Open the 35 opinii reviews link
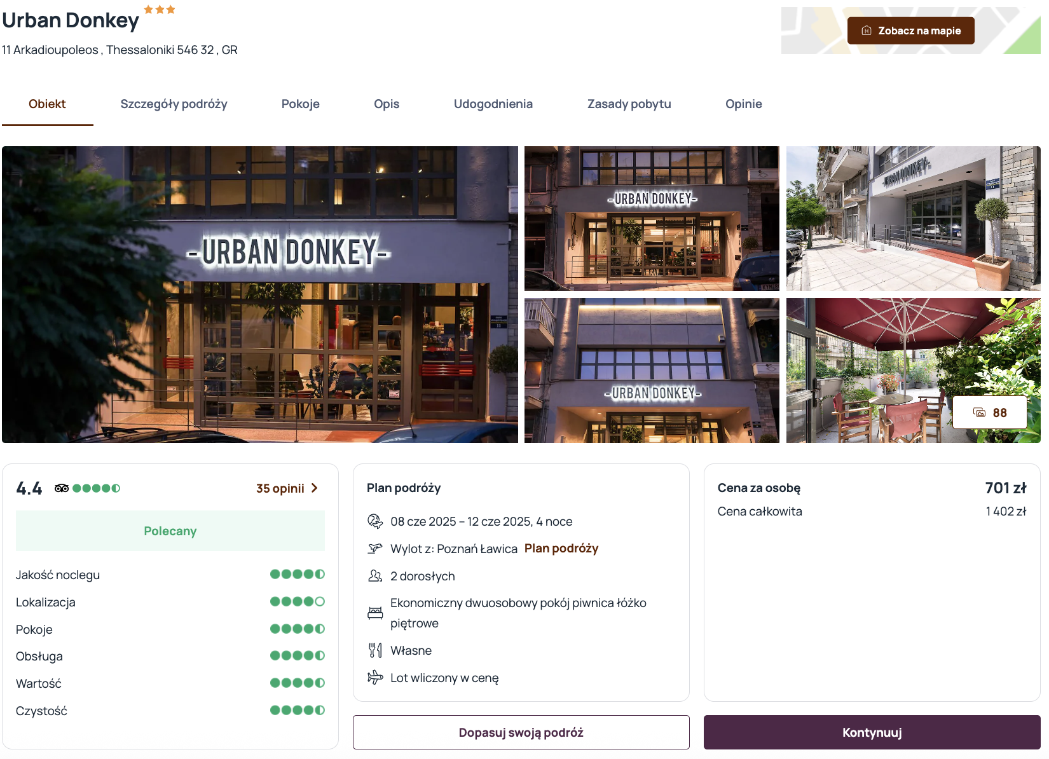Viewport: 1049px width, 759px height. tap(280, 488)
